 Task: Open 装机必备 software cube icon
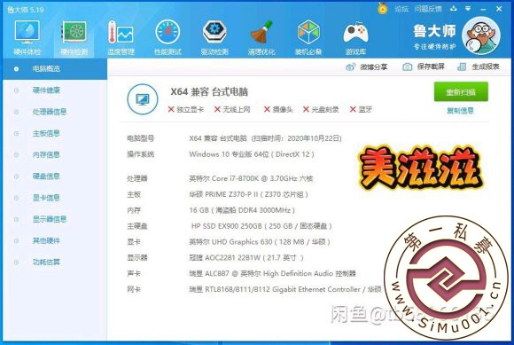coord(308,33)
